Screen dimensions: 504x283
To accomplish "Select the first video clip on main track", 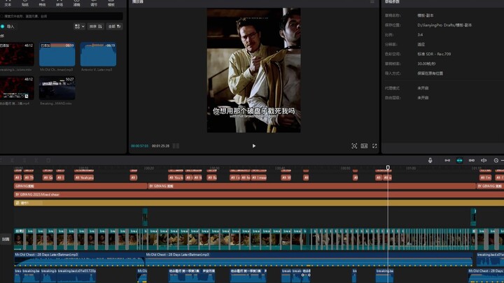I will tap(19, 239).
